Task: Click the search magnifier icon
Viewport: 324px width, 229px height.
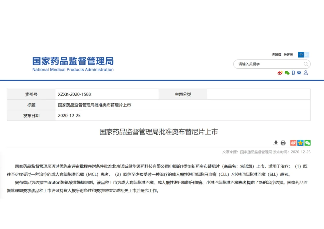Action: pyautogui.click(x=306, y=64)
